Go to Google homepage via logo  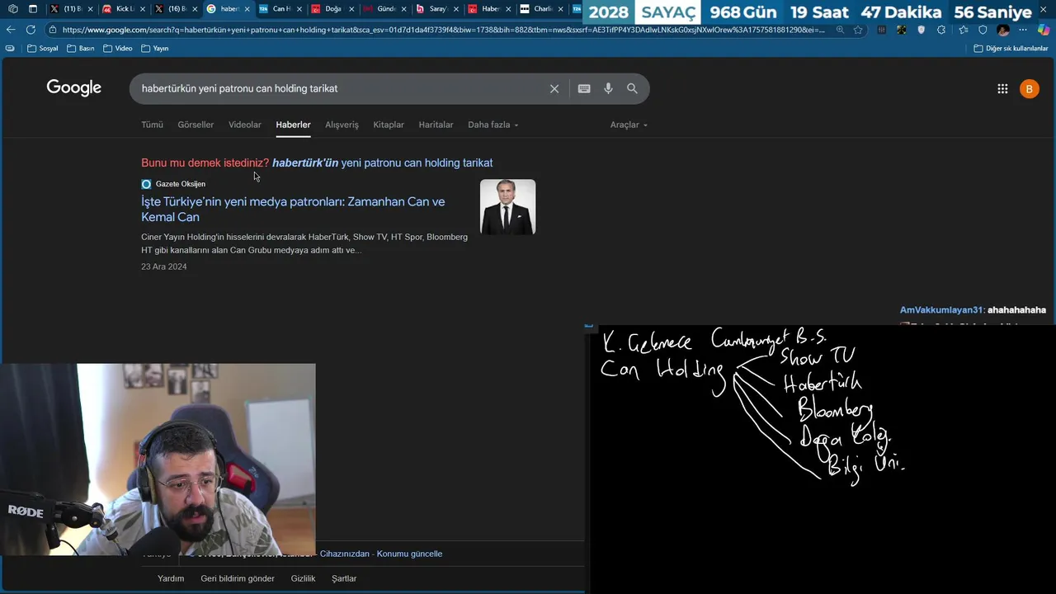tap(74, 88)
